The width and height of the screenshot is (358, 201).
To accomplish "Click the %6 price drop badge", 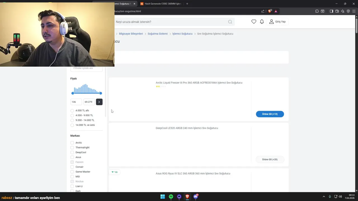I will point(114,172).
